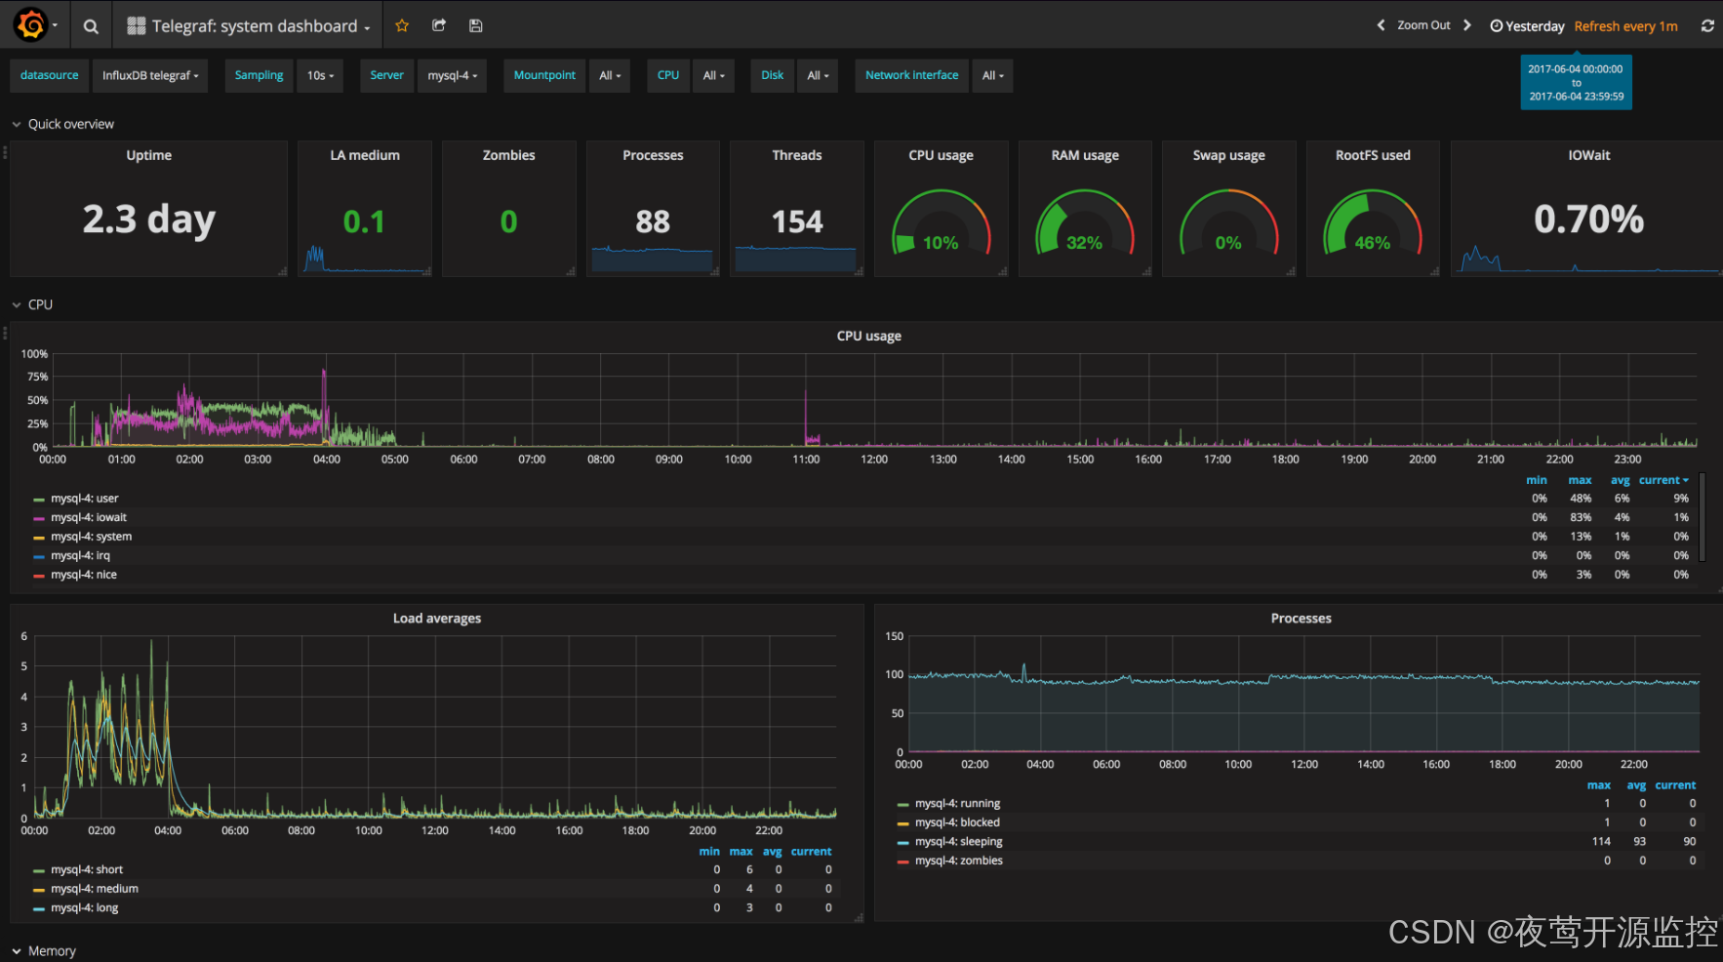Collapse the CPU row section
Image resolution: width=1723 pixels, height=962 pixels.
33,304
